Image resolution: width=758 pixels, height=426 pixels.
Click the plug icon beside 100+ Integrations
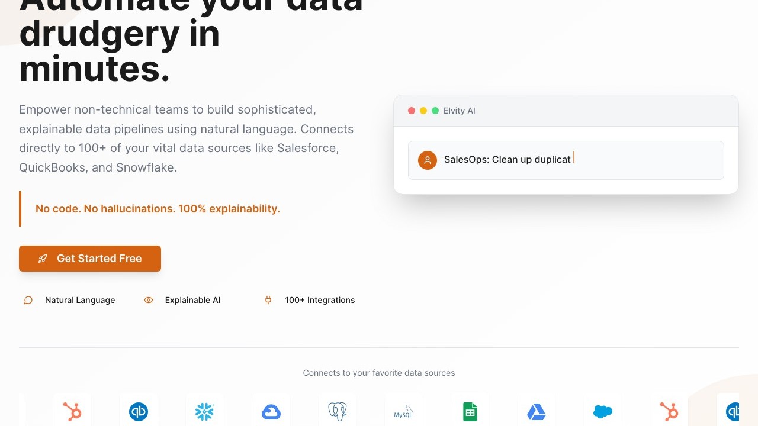268,300
